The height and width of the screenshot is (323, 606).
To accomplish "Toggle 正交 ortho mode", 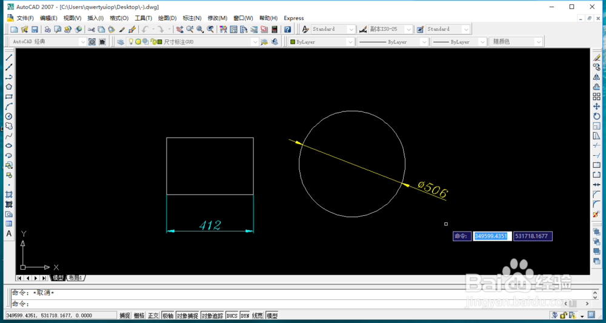I will click(x=153, y=316).
